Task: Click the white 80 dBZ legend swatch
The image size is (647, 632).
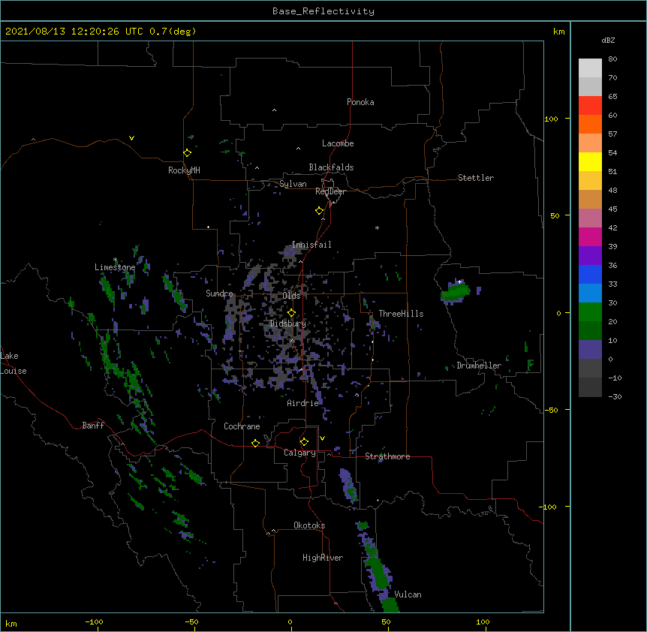Action: (x=590, y=68)
